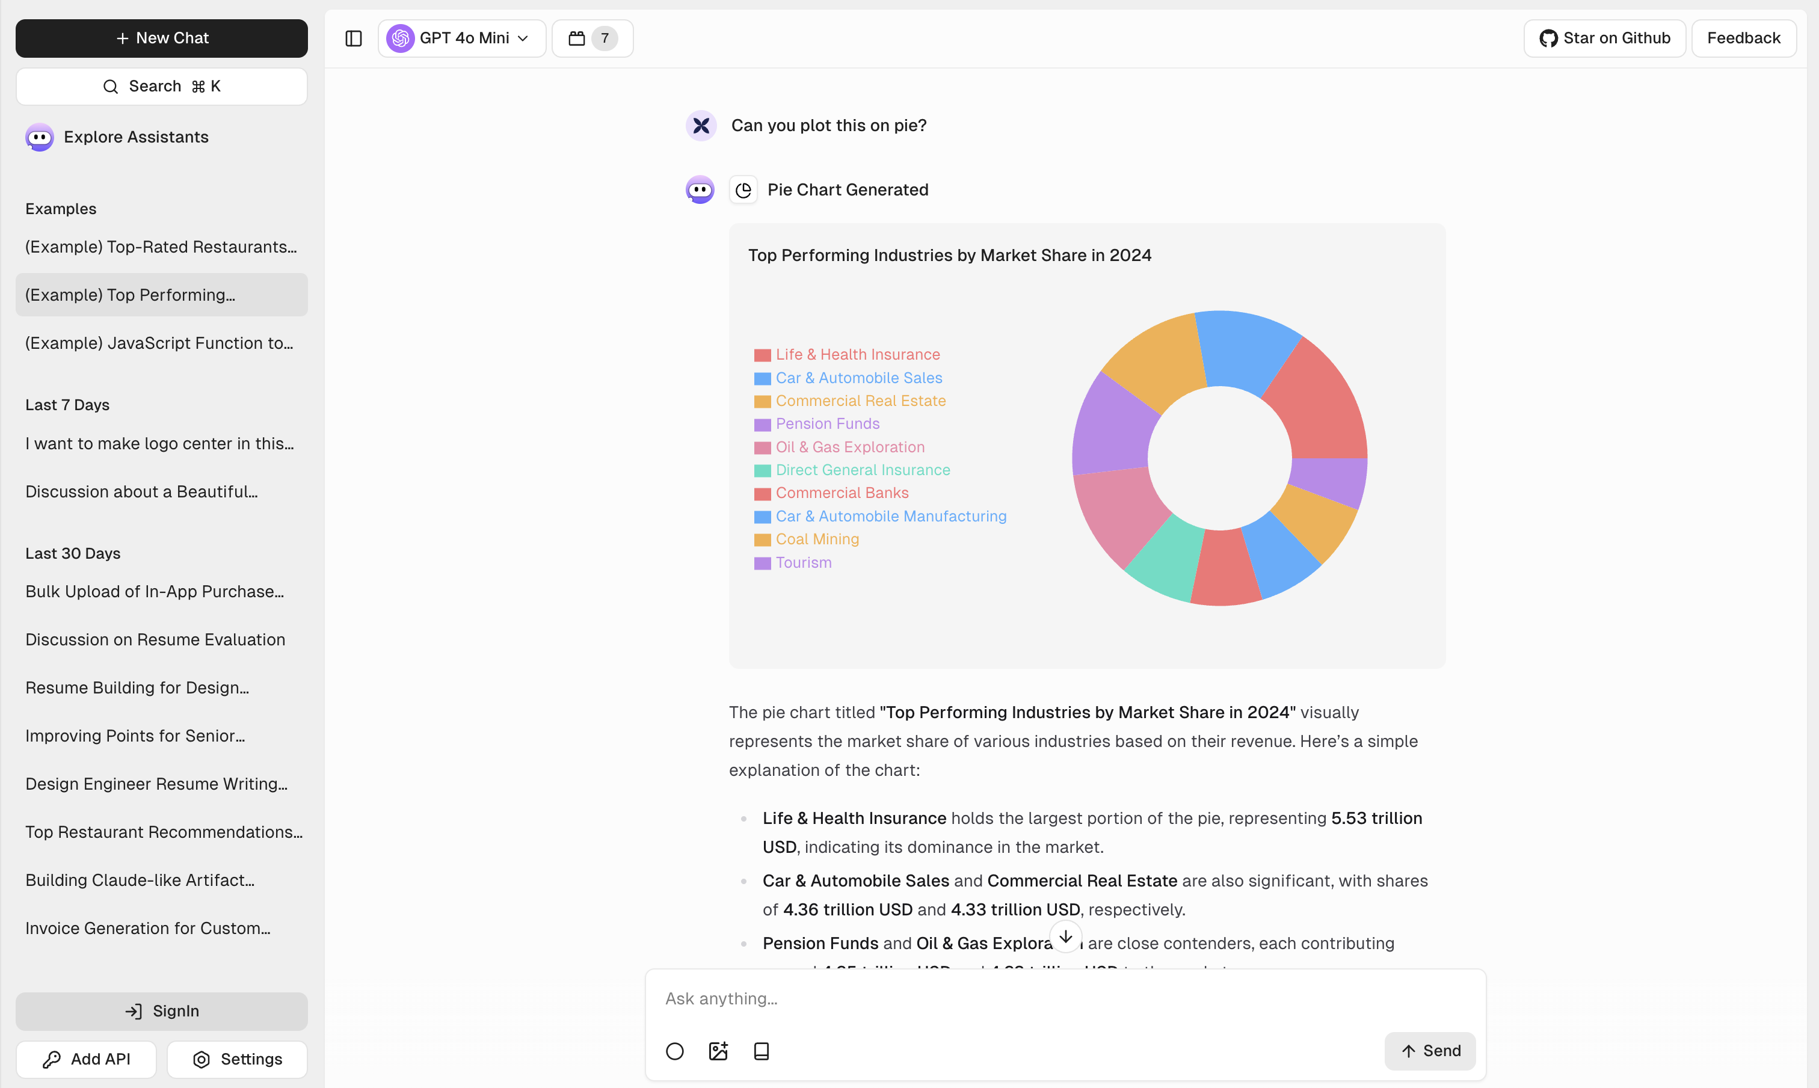Image resolution: width=1819 pixels, height=1088 pixels.
Task: Click the scroll-to-bottom arrow button
Action: pyautogui.click(x=1065, y=937)
